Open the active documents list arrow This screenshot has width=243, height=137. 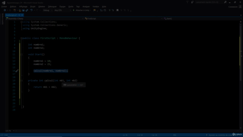[x=241, y=15]
